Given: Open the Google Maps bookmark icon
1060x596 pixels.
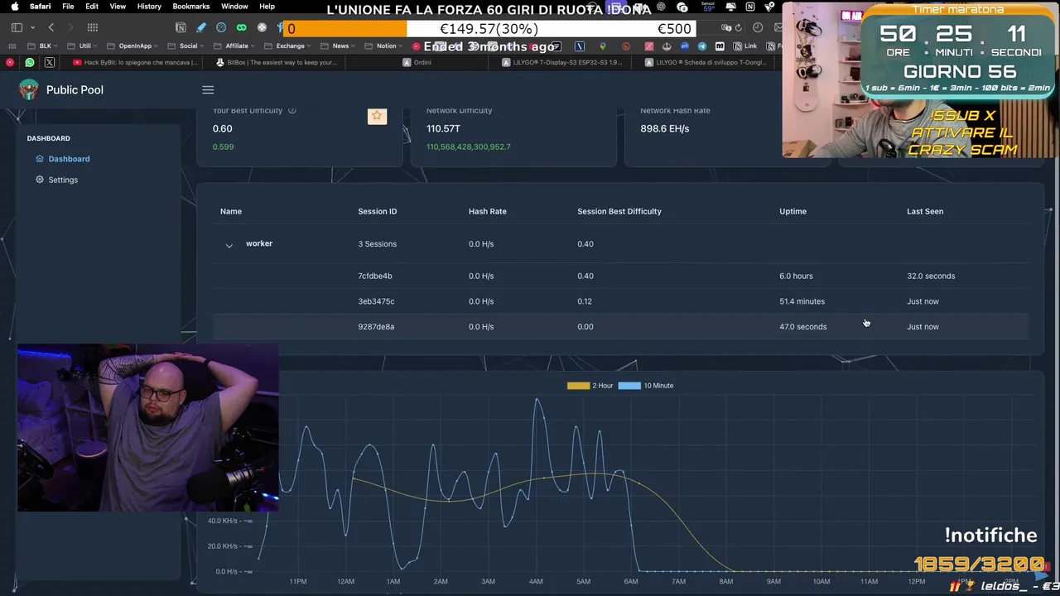Looking at the screenshot, I should (602, 46).
